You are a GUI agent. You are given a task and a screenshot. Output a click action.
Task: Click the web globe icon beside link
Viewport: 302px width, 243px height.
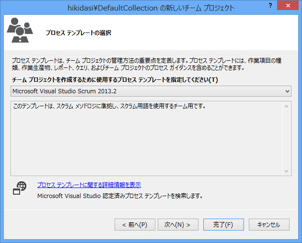coord(20,188)
